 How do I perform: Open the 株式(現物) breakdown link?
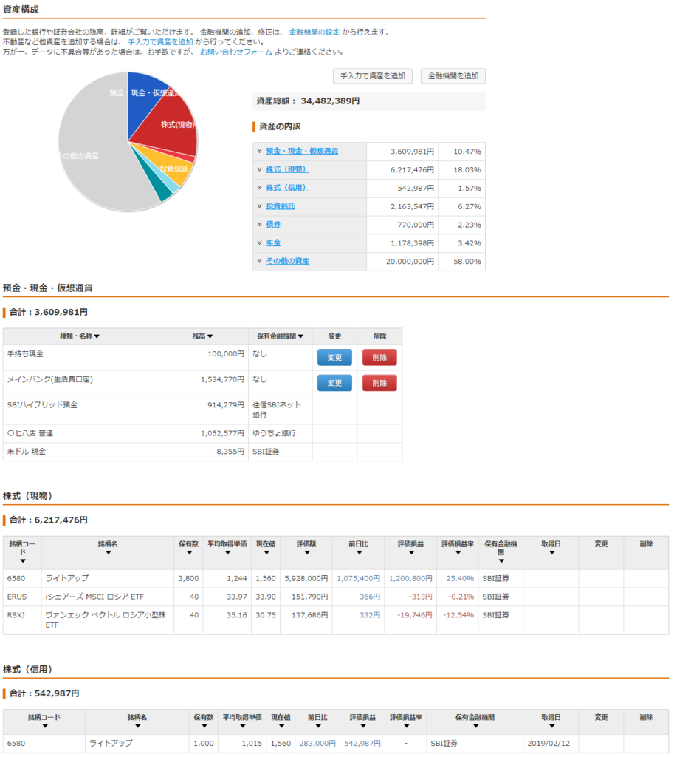click(287, 169)
